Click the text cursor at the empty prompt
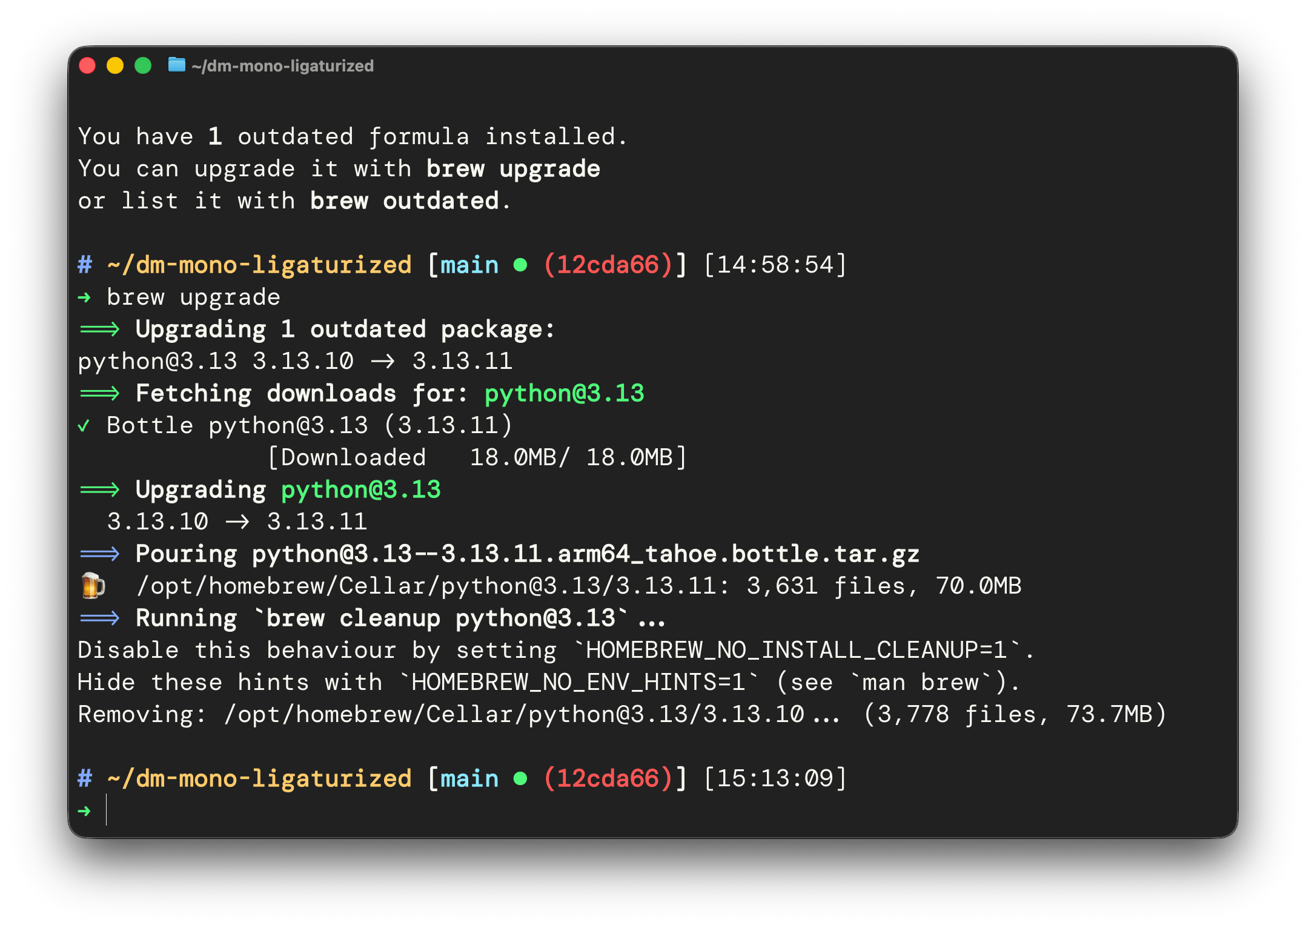This screenshot has width=1306, height=928. click(x=107, y=810)
